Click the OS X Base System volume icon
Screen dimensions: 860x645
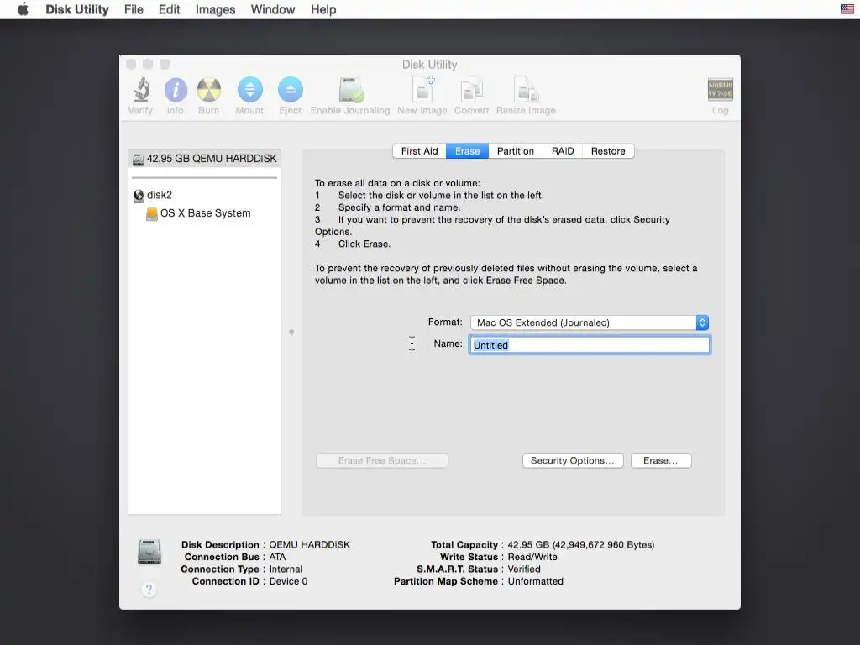click(x=152, y=213)
